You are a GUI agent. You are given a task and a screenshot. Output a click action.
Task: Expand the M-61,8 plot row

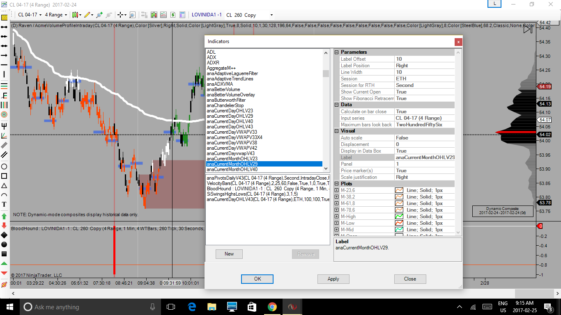(x=337, y=203)
